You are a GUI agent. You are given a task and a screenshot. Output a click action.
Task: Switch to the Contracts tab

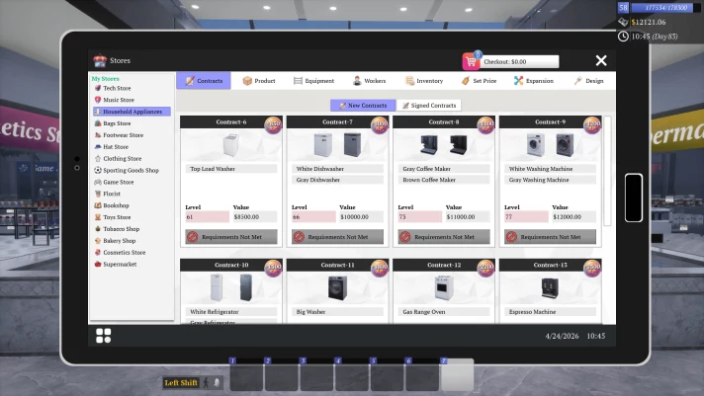click(x=204, y=81)
